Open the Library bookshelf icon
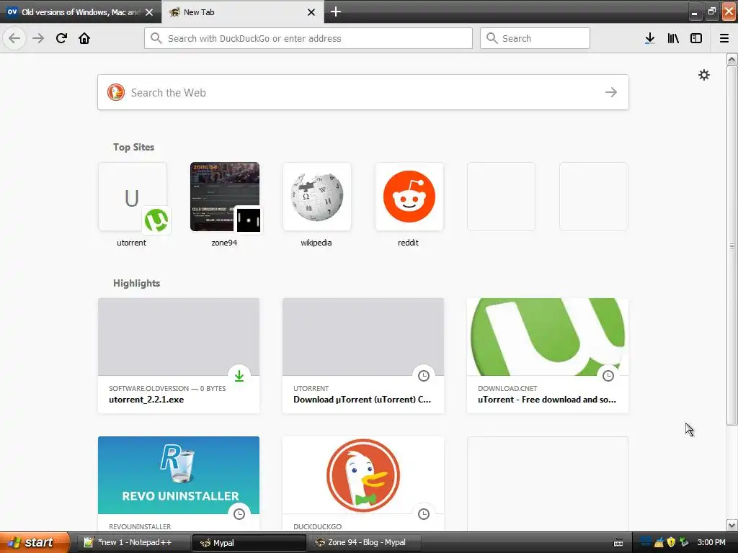This screenshot has width=738, height=553. click(673, 38)
